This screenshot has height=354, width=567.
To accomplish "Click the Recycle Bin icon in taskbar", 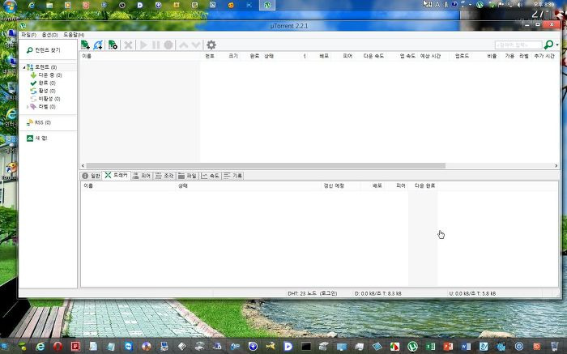I will 554,347.
